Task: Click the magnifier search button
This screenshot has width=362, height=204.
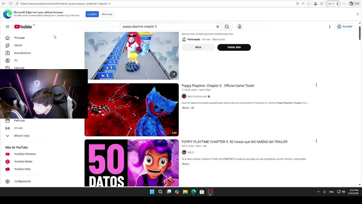Action: 227,27
